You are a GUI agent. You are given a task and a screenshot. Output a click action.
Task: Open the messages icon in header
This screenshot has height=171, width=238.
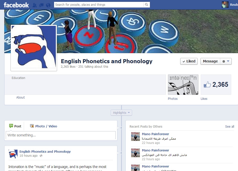point(41,5)
